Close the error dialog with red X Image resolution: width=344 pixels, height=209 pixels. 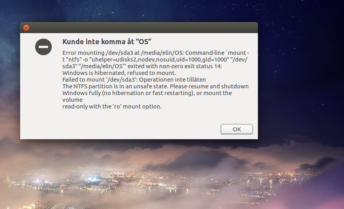tap(26, 28)
